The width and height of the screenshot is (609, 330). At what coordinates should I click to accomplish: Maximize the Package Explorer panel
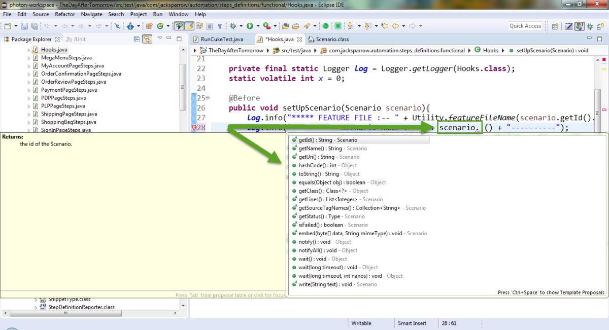click(x=179, y=39)
